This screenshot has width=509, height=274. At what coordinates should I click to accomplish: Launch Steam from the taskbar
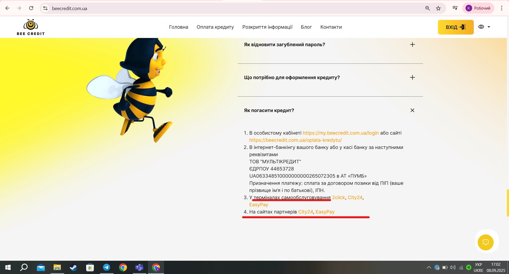pyautogui.click(x=73, y=267)
